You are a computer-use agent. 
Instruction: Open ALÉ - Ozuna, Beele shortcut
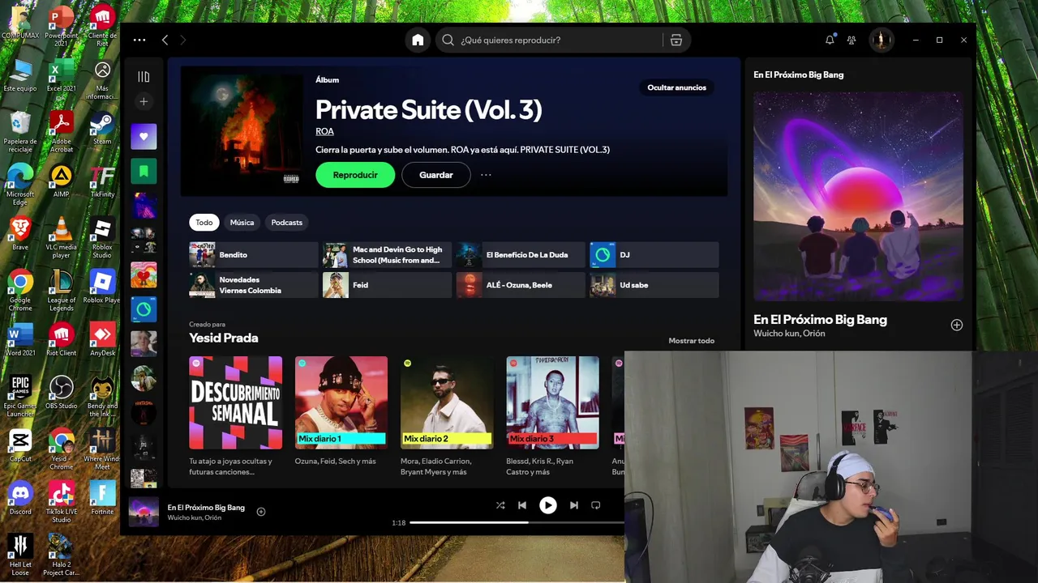coord(521,285)
